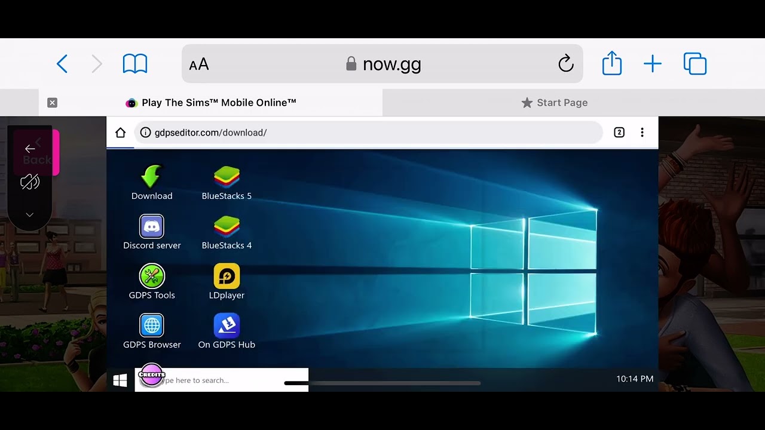This screenshot has height=430, width=765.
Task: Tap the gdpseditor.com site info icon
Action: (x=145, y=133)
